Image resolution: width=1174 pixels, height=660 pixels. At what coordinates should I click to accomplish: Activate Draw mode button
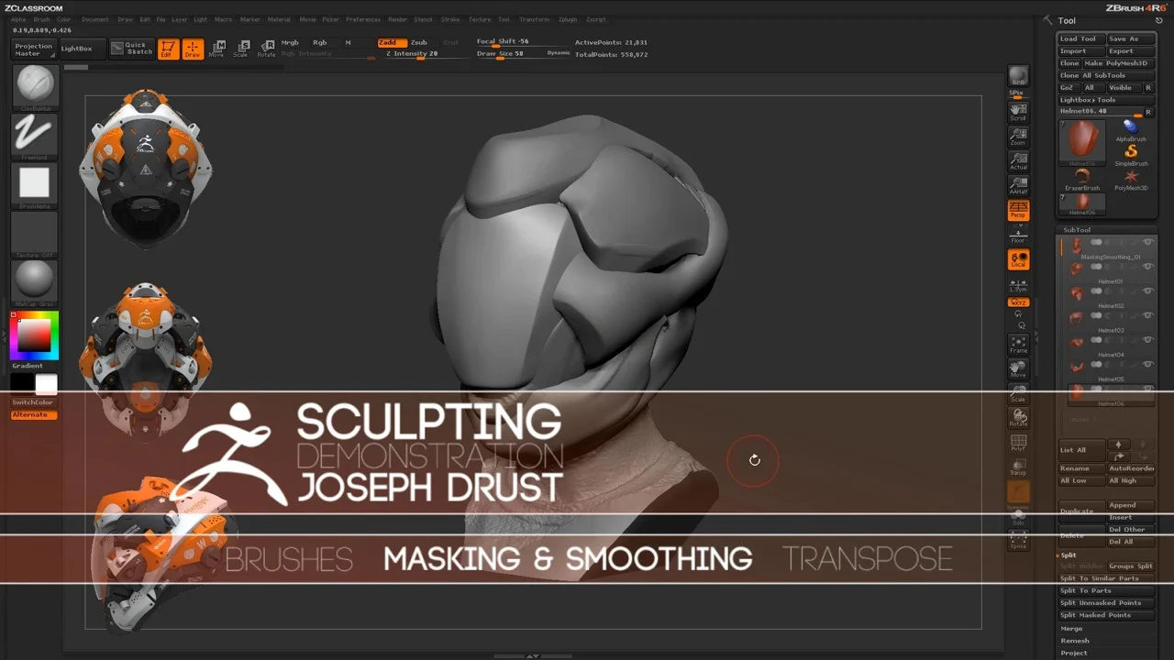193,49
